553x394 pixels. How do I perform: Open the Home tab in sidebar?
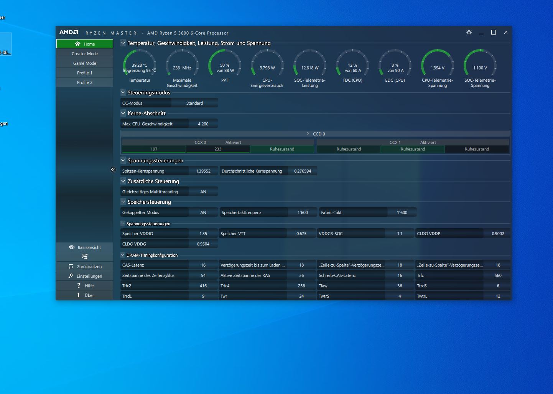(85, 44)
